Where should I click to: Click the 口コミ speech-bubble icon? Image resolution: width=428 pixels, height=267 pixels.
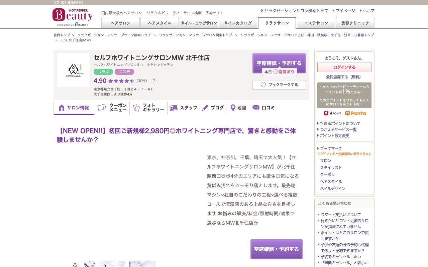coord(256,107)
